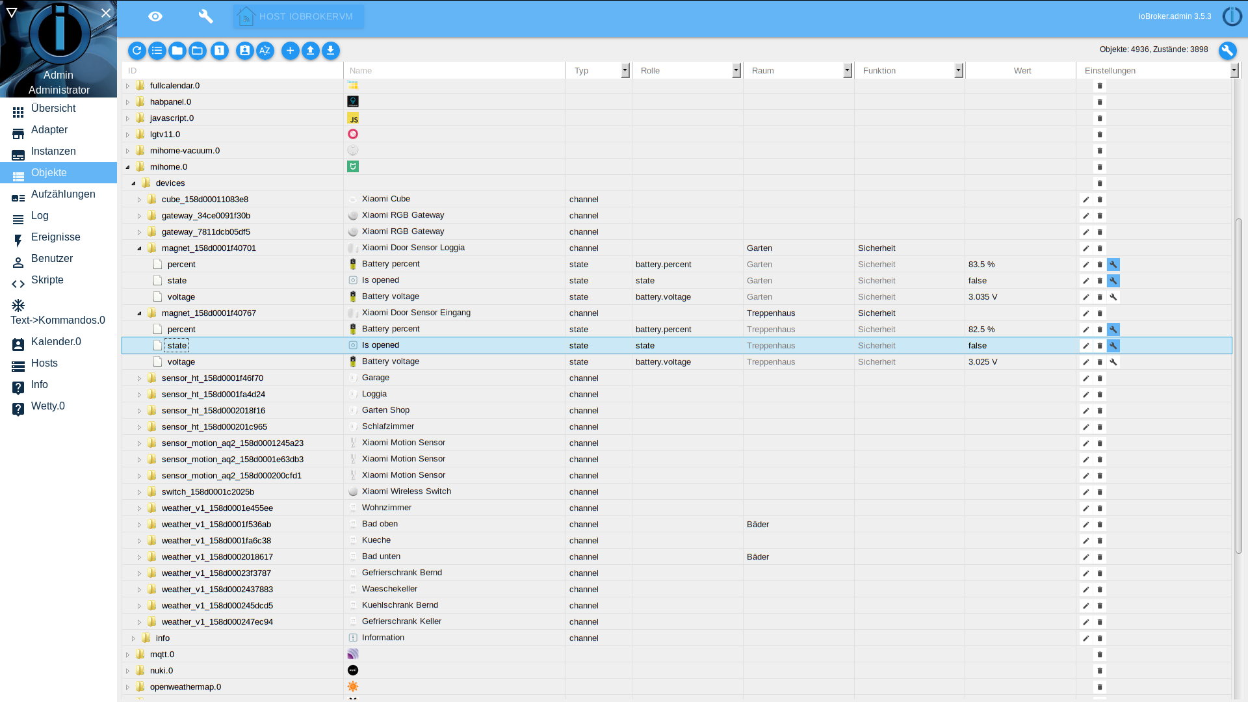
Task: Expand switch_158d0001c2025b node
Action: [140, 492]
